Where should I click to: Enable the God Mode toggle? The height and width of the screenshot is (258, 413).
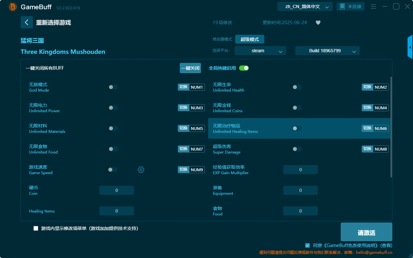113,87
